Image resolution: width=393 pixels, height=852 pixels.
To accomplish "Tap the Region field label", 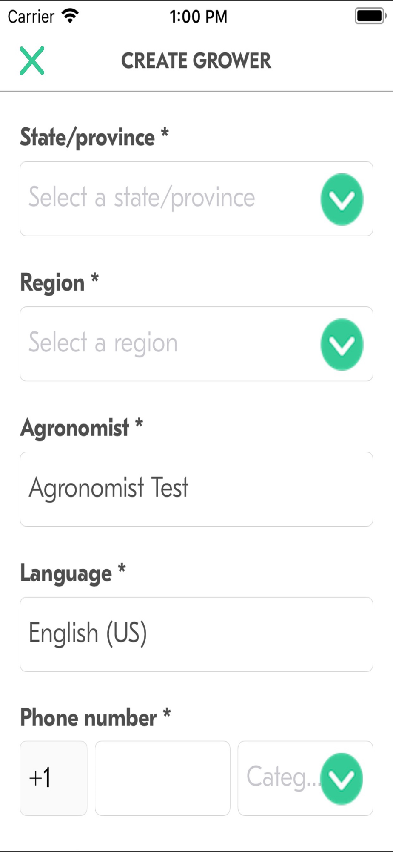I will click(53, 282).
